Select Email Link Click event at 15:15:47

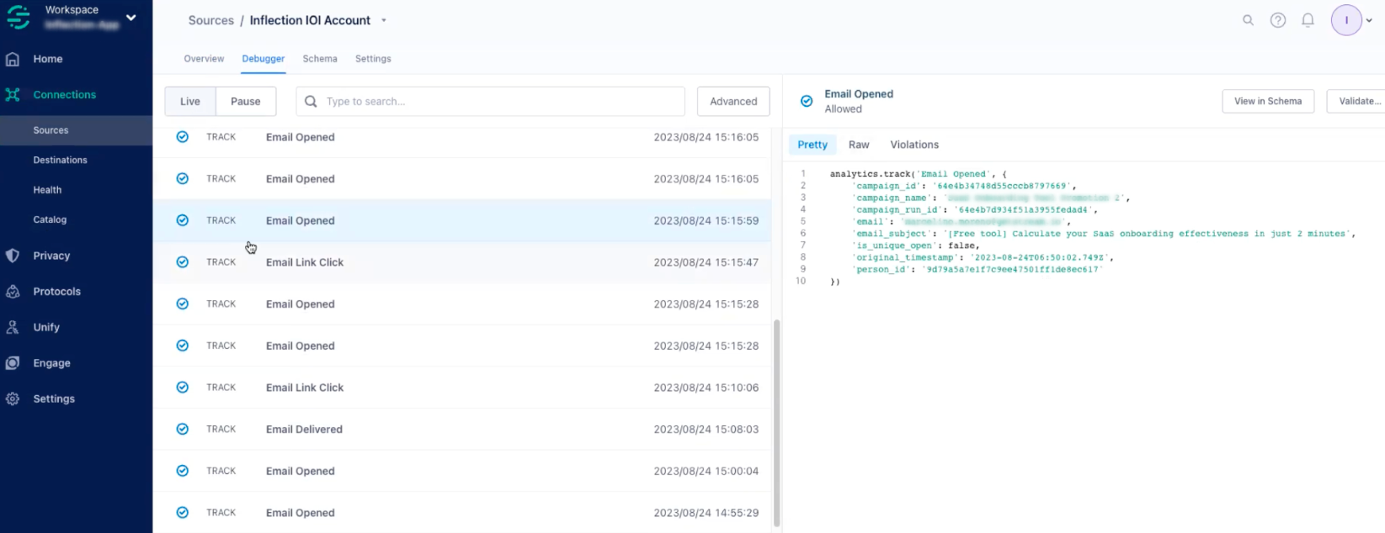pyautogui.click(x=462, y=262)
